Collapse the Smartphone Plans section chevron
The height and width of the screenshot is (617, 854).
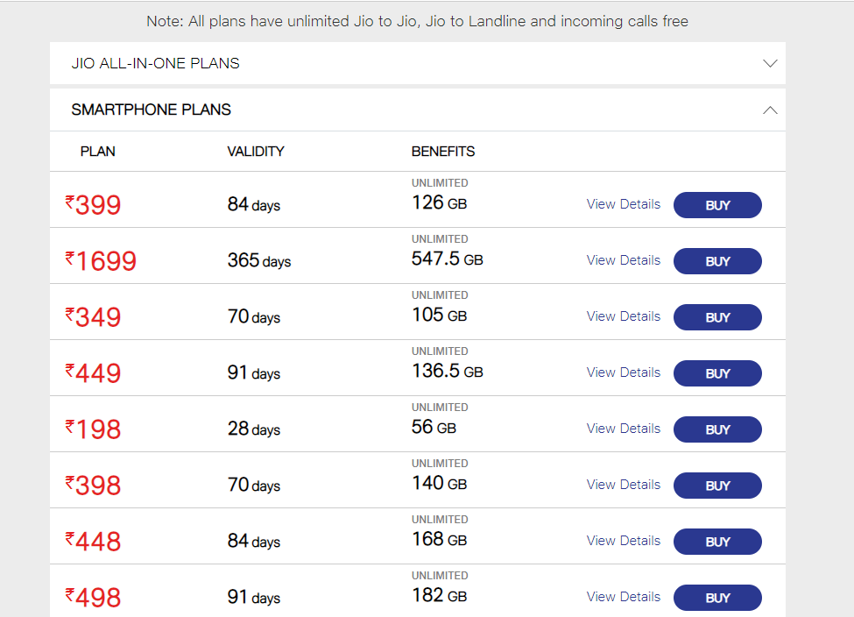[x=770, y=110]
